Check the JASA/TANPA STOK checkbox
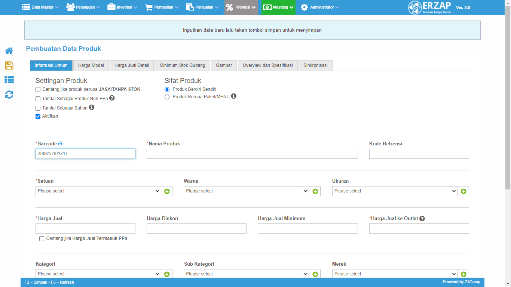The width and height of the screenshot is (511, 287). click(38, 90)
